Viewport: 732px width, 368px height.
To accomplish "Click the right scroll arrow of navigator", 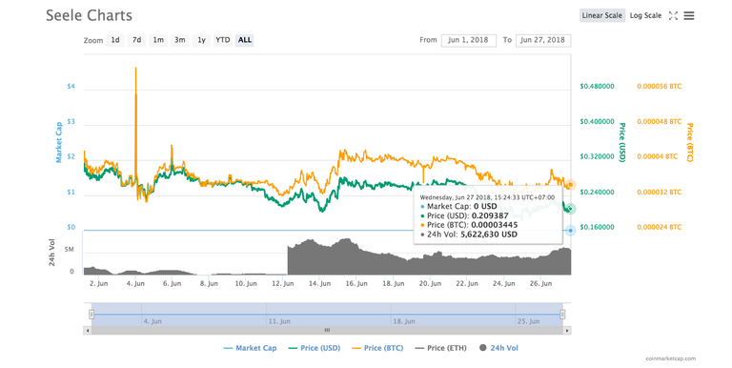I will click(567, 330).
